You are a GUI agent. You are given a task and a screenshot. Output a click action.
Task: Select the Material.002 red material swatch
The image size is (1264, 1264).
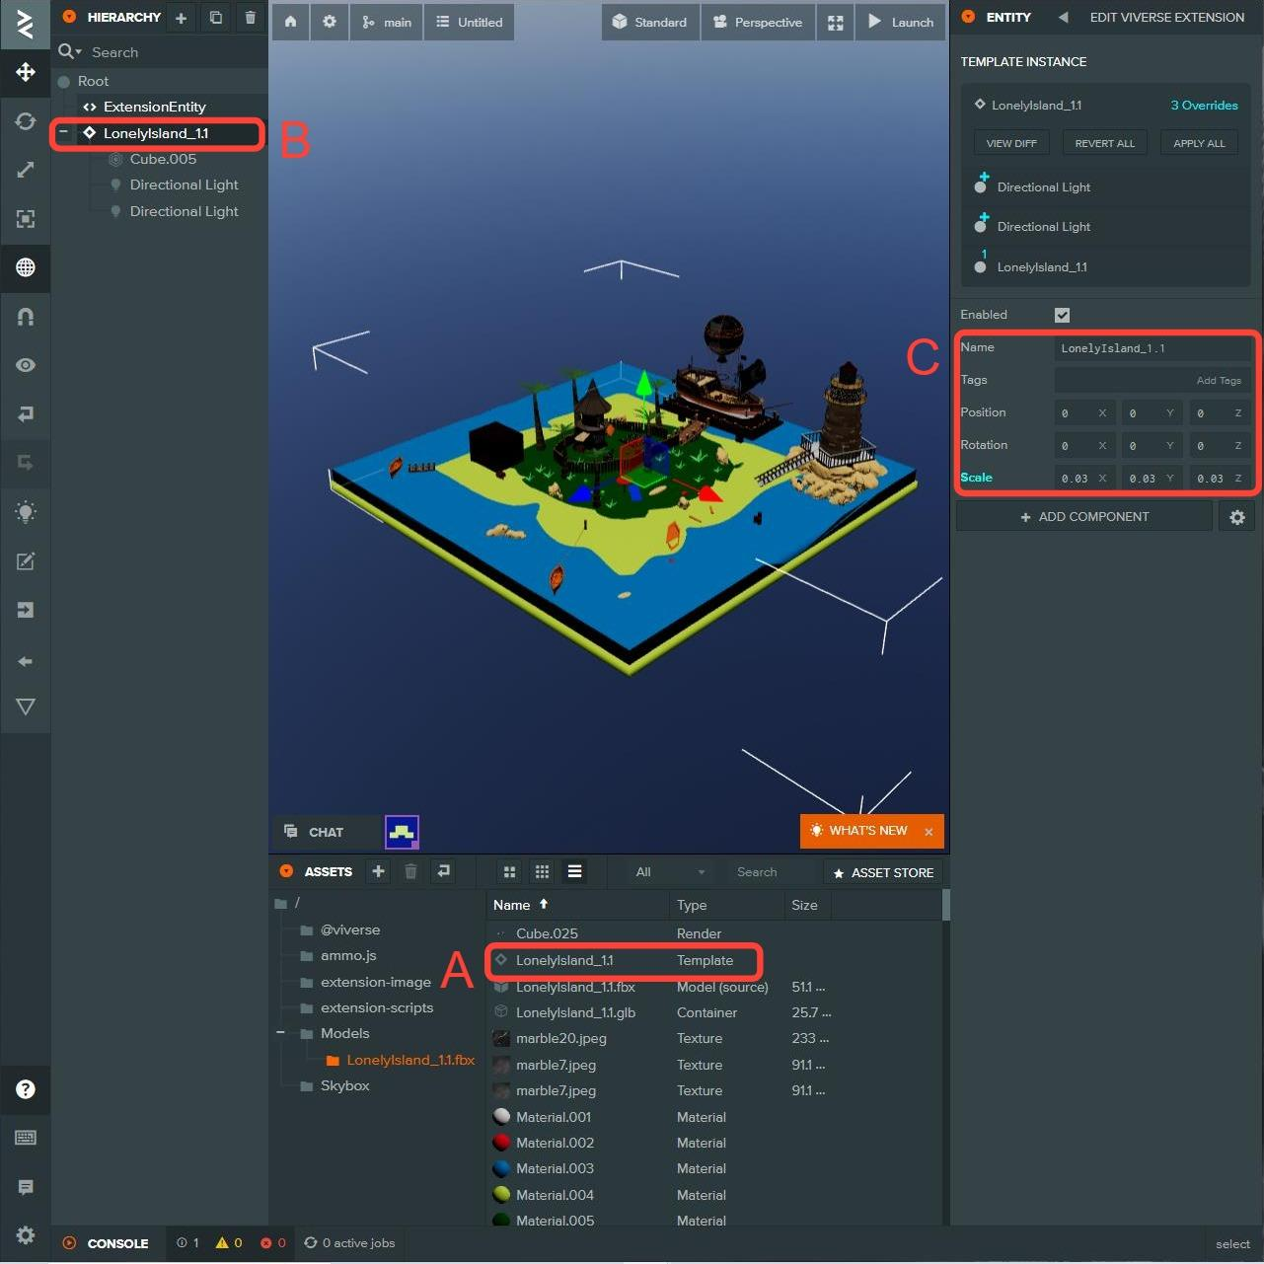[x=501, y=1143]
